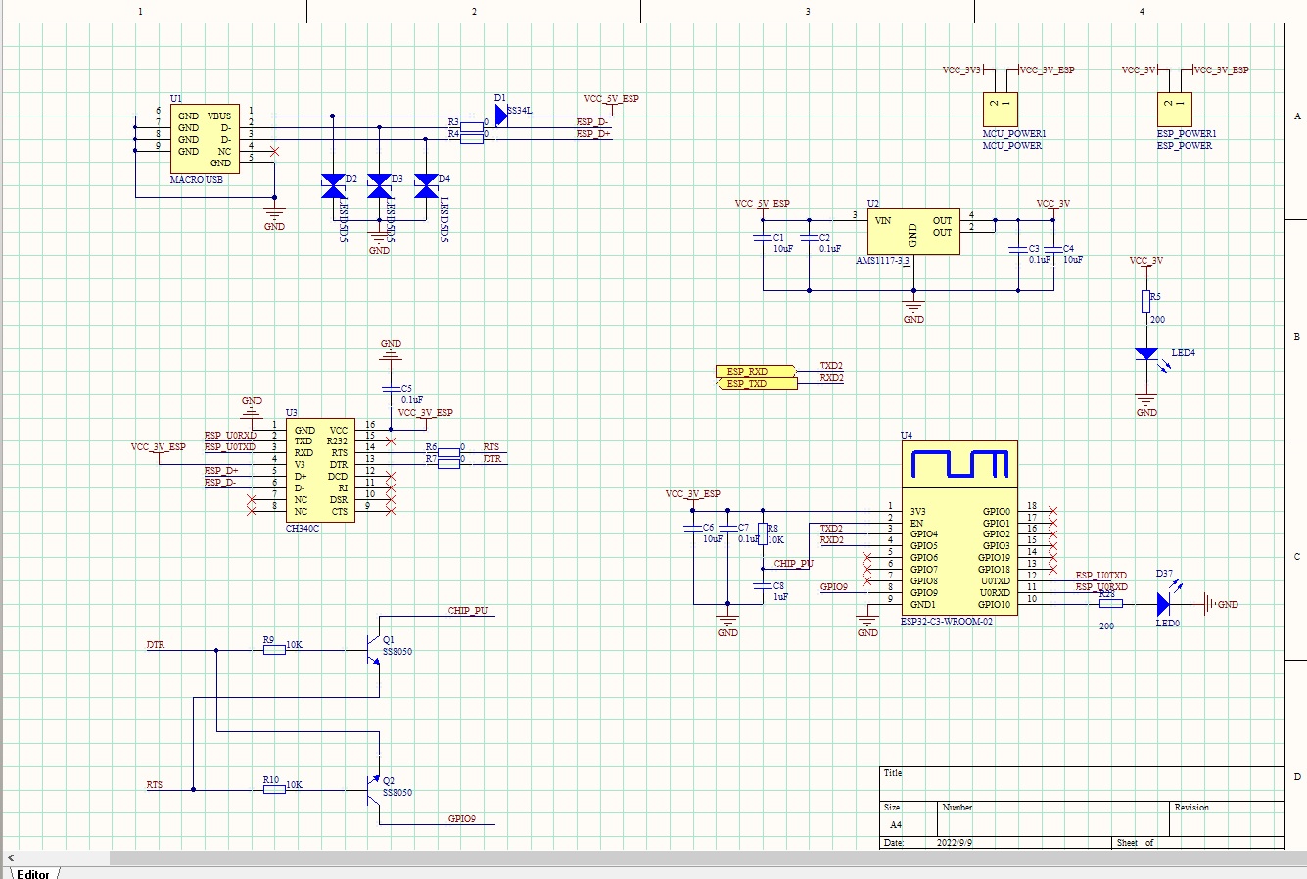This screenshot has width=1307, height=879.
Task: Click the ESP32-C3-WROOM-02 part name text
Action: coord(947,622)
